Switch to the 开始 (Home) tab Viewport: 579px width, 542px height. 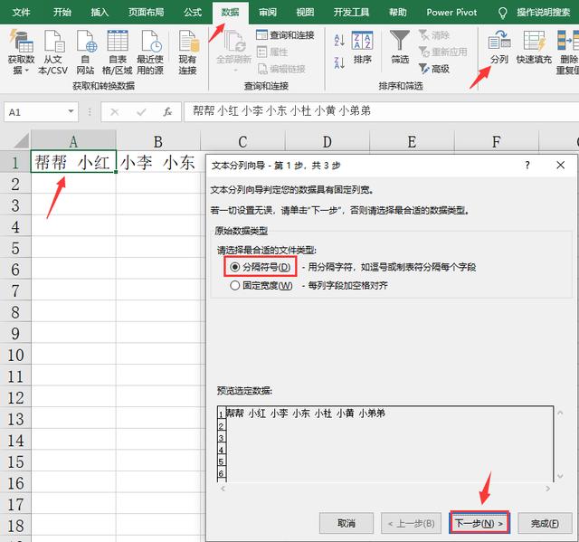[62, 13]
